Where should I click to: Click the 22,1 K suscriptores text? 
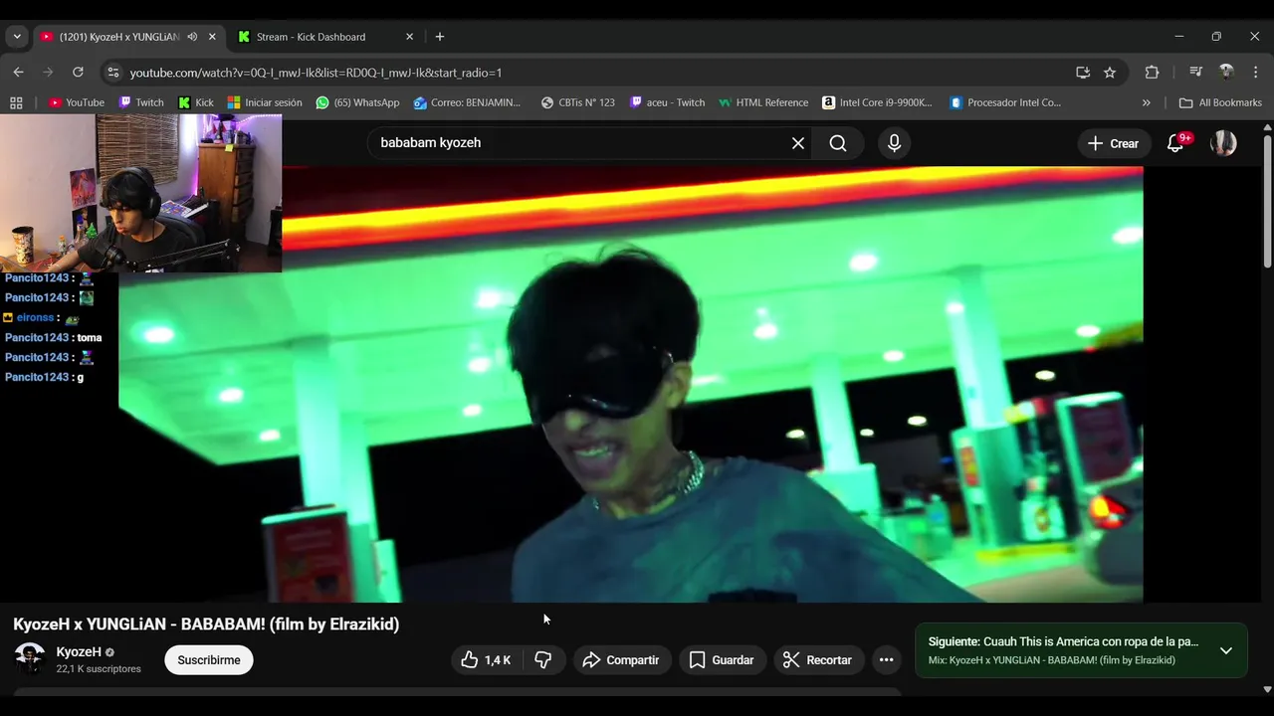pyautogui.click(x=99, y=669)
